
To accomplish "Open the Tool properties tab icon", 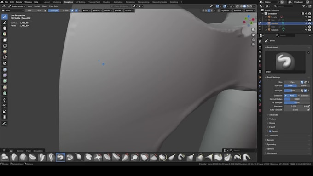I will 260,41.
